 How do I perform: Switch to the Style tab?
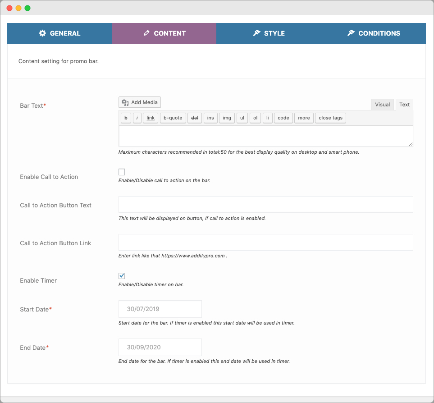[269, 33]
